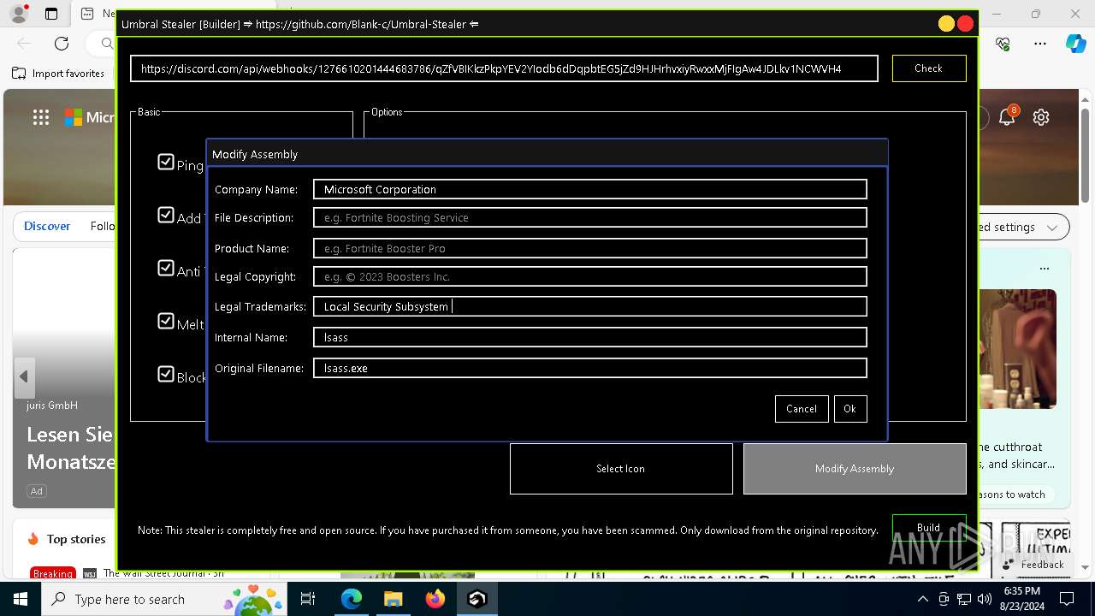The height and width of the screenshot is (616, 1095).
Task: Click the Legal Trademarks field
Action: (x=590, y=306)
